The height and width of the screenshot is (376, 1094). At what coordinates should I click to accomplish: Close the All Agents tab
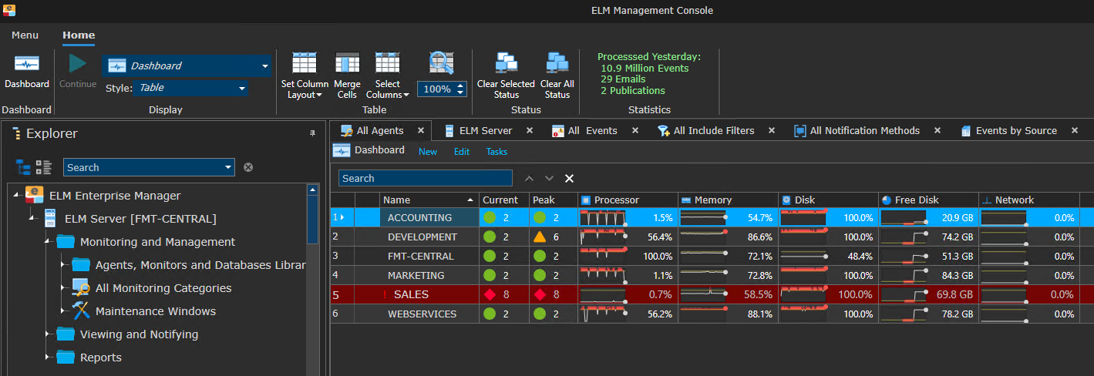[x=420, y=131]
